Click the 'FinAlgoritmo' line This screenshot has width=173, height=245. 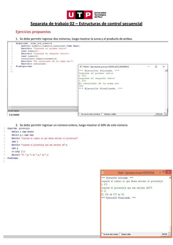point(24,66)
